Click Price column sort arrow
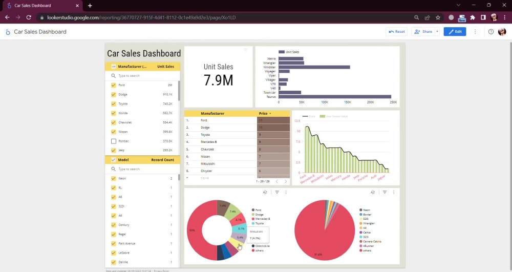 click(x=270, y=114)
